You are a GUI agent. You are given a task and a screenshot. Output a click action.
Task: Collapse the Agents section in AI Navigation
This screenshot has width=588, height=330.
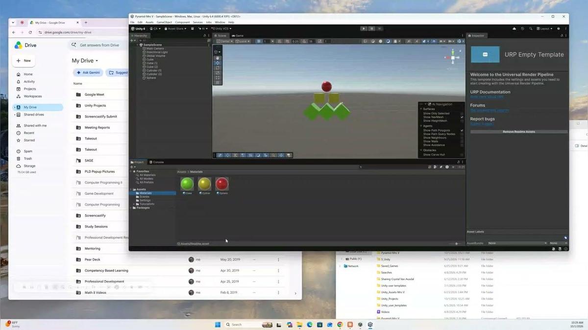click(x=421, y=126)
